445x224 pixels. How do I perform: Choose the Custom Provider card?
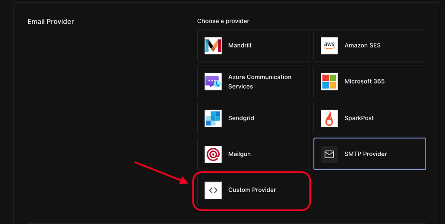(253, 190)
